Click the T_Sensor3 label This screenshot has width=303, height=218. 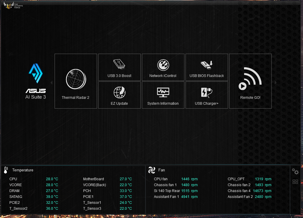tap(92, 209)
